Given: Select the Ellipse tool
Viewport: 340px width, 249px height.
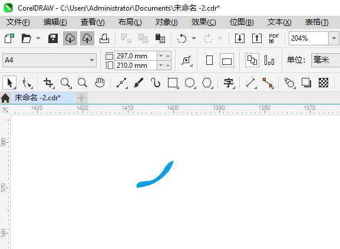Looking at the screenshot, I should pos(190,83).
